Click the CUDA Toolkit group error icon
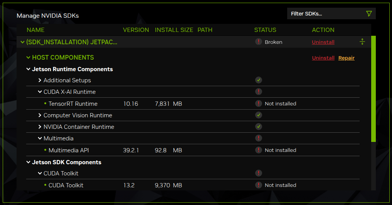 tap(259, 173)
